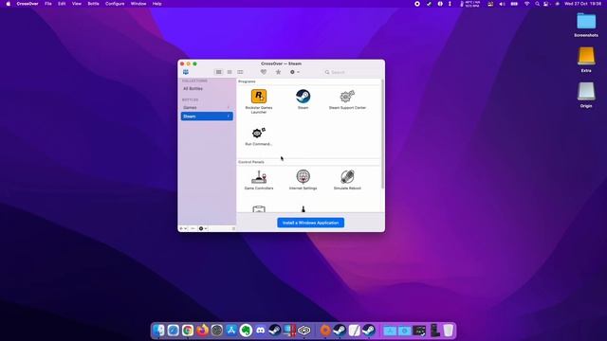Open the Run Command gear icon

pos(259,133)
